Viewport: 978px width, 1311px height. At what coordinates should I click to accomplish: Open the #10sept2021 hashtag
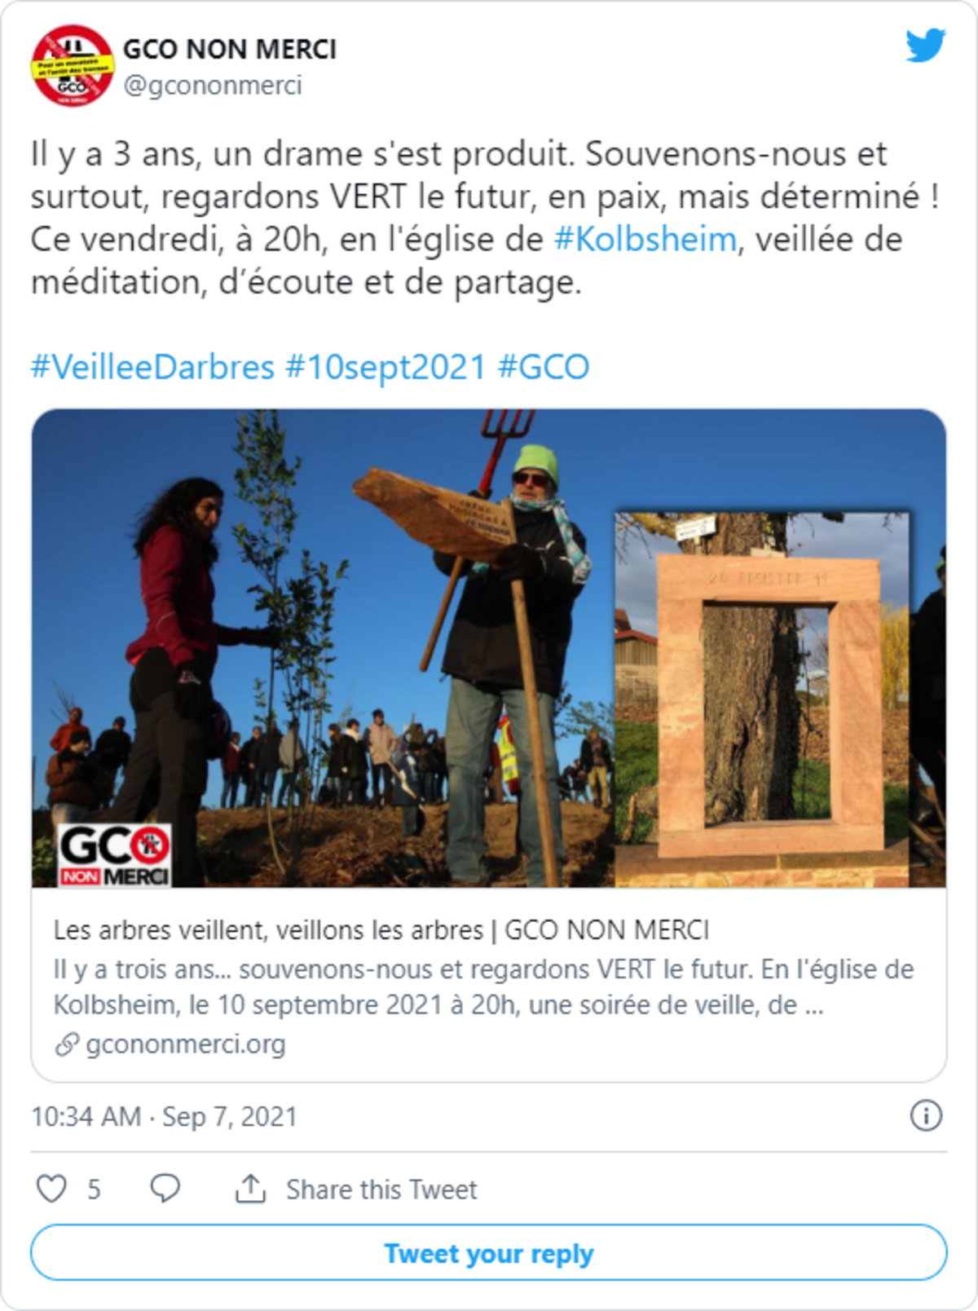[x=385, y=368]
